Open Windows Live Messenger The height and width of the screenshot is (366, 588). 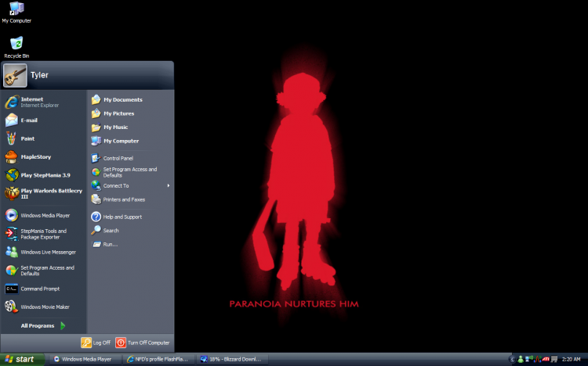47,252
